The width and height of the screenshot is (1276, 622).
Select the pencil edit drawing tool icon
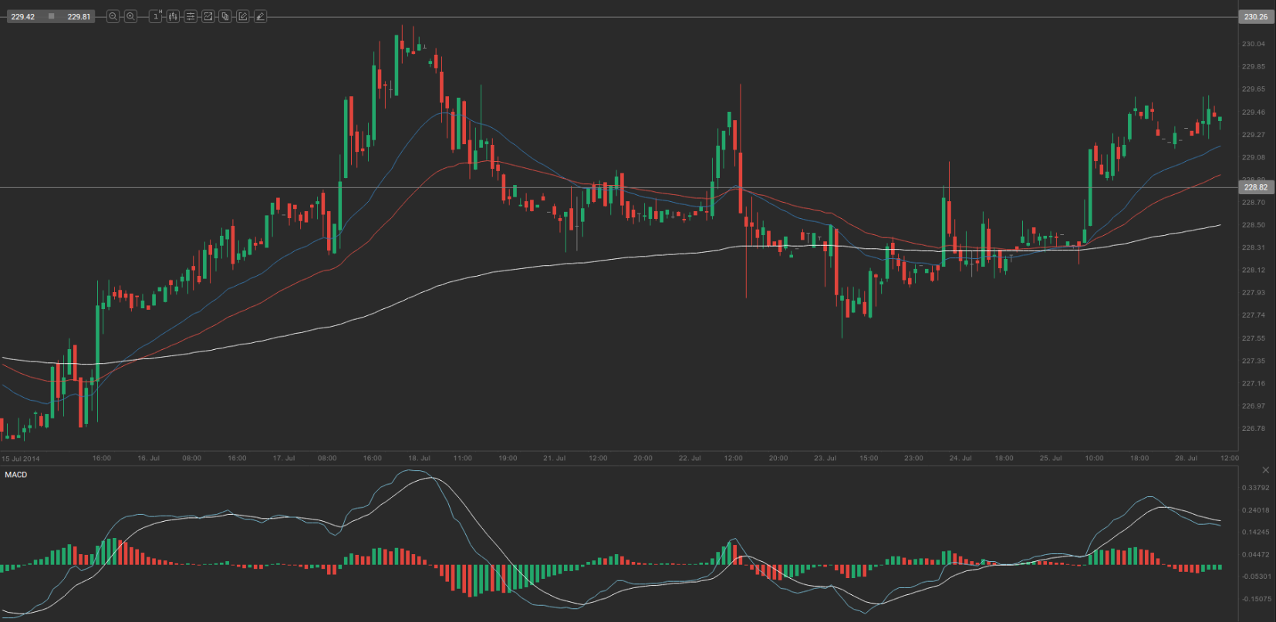coord(243,16)
